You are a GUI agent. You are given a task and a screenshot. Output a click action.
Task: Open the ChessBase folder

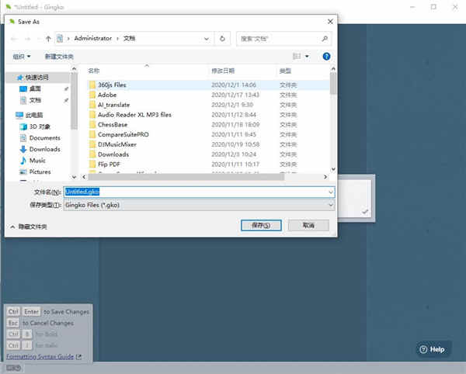tap(113, 125)
